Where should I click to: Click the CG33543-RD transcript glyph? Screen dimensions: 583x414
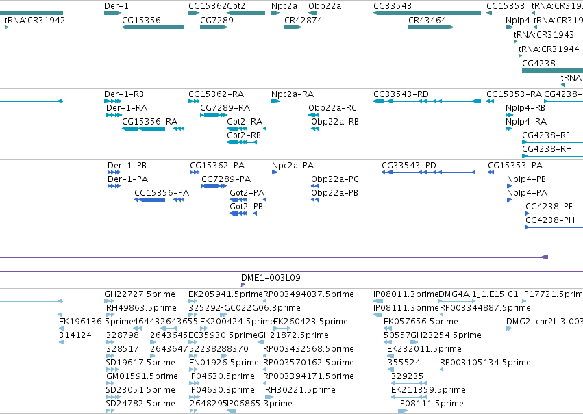[x=427, y=101]
